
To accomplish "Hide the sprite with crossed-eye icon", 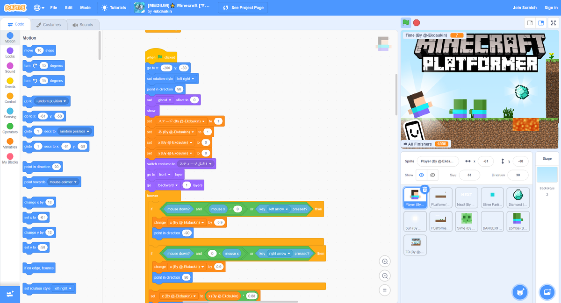I will pos(432,175).
